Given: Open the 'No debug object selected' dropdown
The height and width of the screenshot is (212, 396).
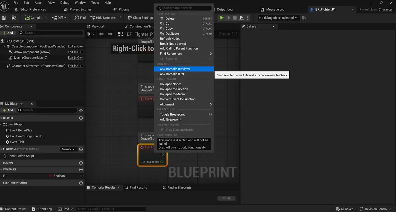Looking at the screenshot, I should click(278, 18).
